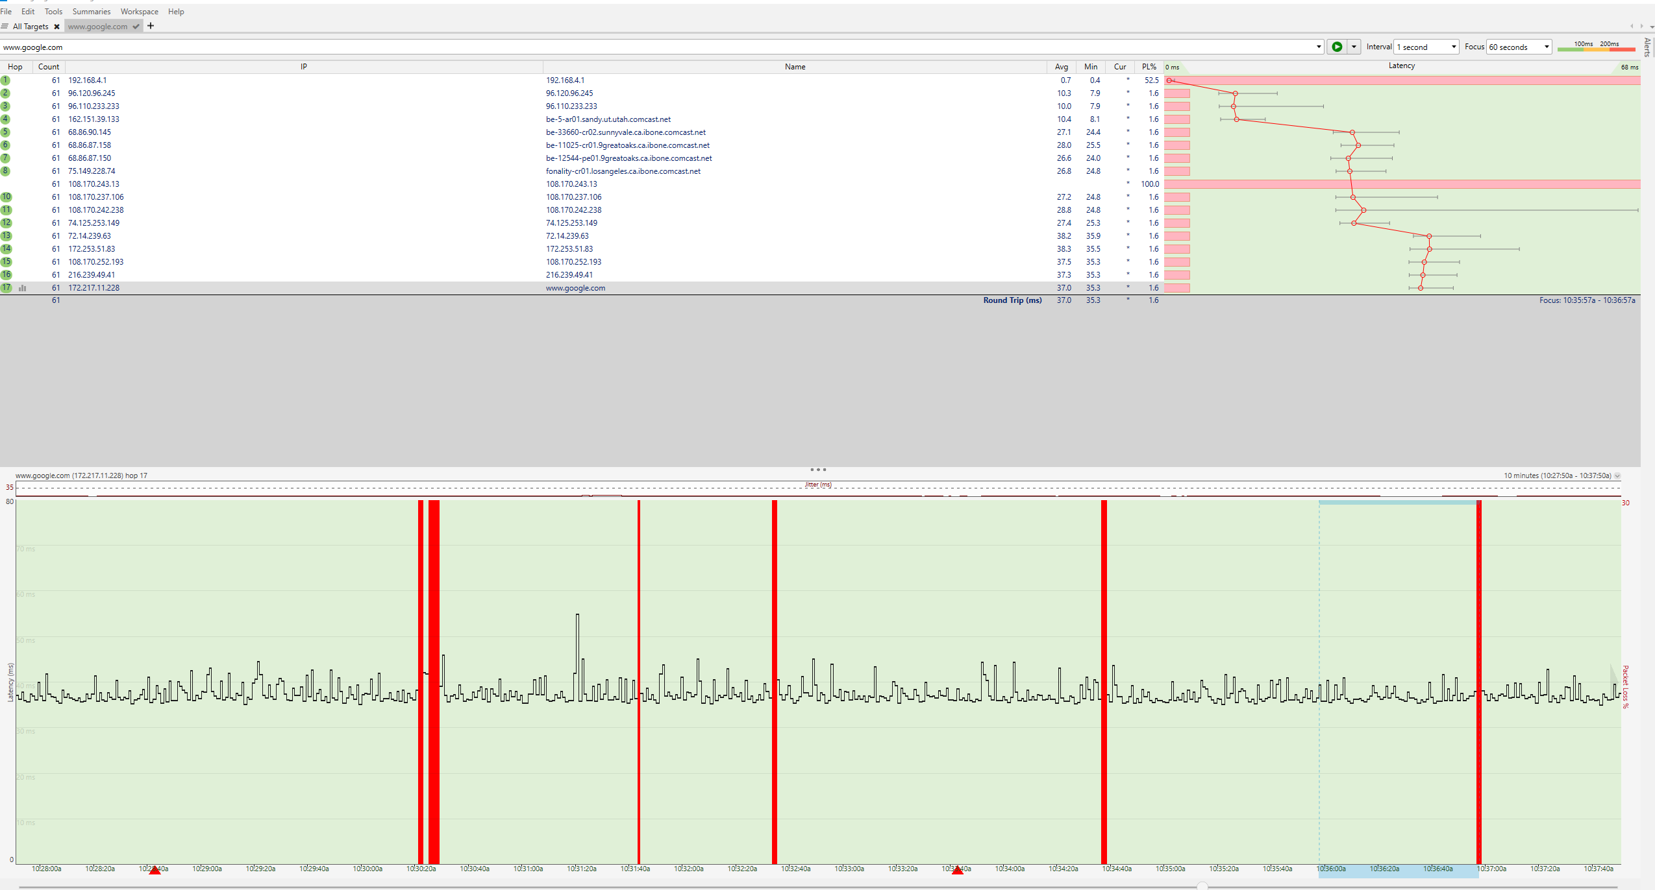Open the dropdown arrow beside the play button

(1354, 47)
